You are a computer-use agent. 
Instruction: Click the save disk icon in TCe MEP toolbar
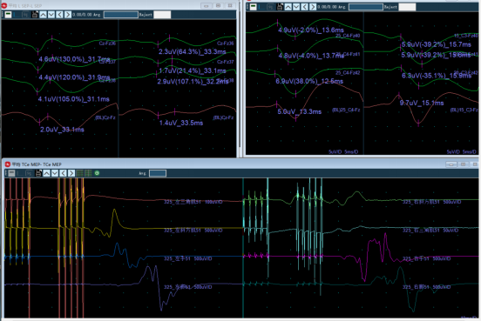[x=38, y=173]
